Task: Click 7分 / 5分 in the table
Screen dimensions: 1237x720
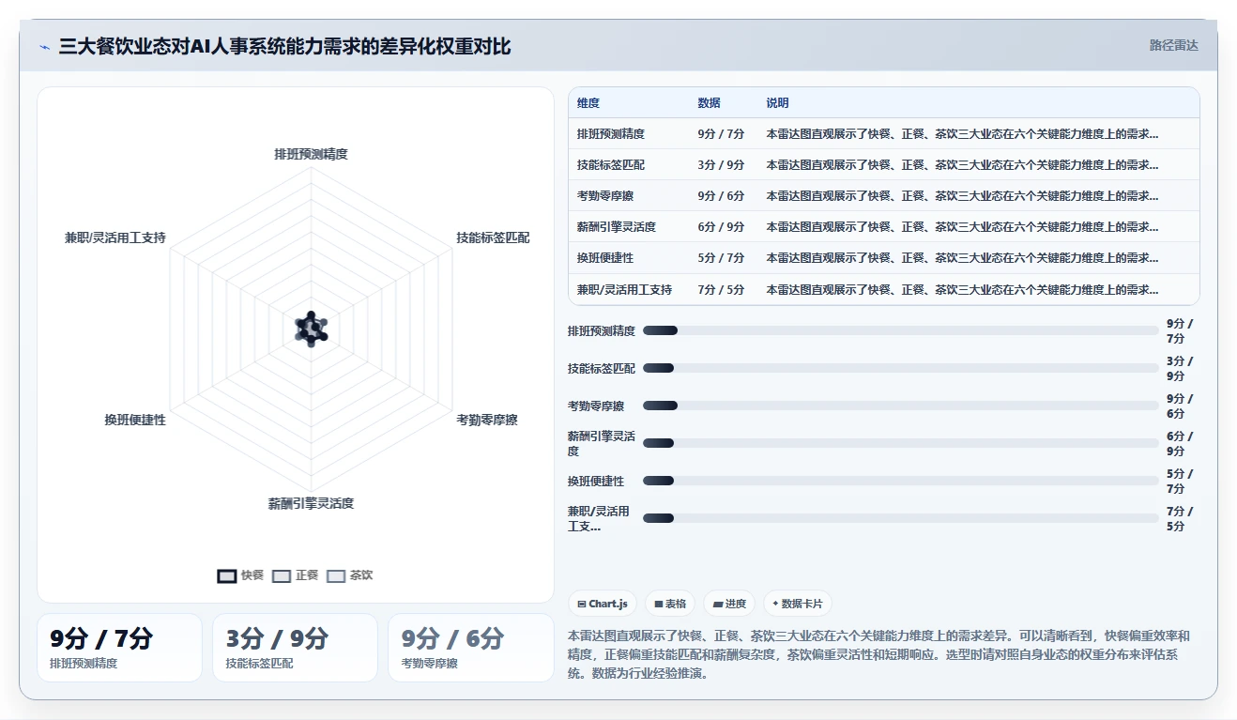Action: click(x=721, y=290)
